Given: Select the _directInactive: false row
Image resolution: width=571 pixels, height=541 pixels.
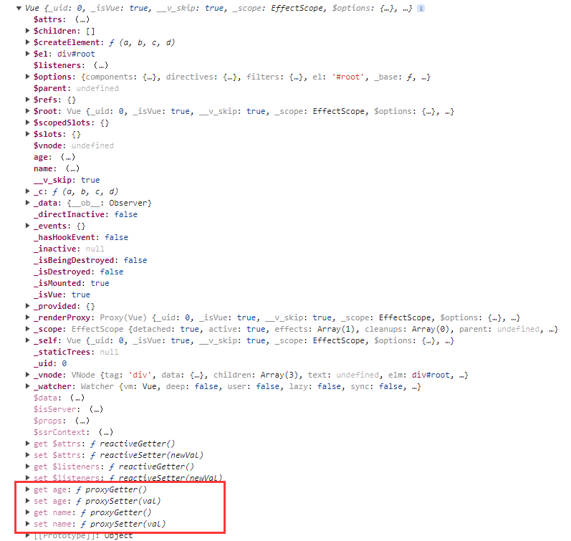Looking at the screenshot, I should (x=85, y=214).
